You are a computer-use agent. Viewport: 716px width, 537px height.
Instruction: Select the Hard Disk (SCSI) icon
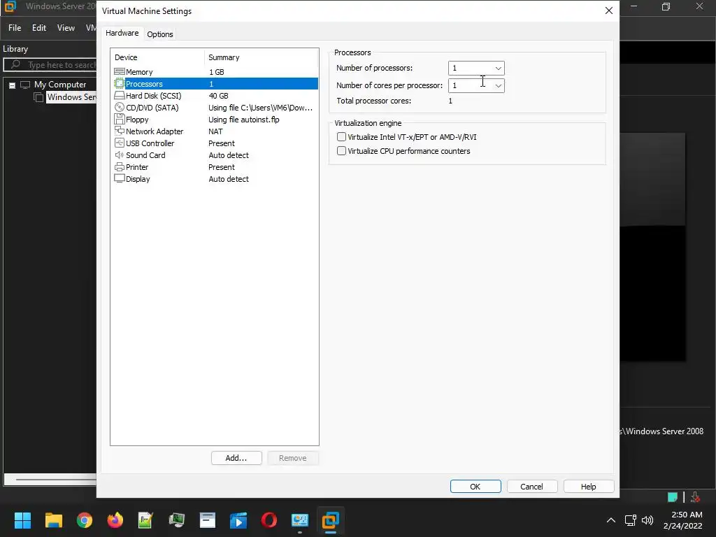click(119, 95)
